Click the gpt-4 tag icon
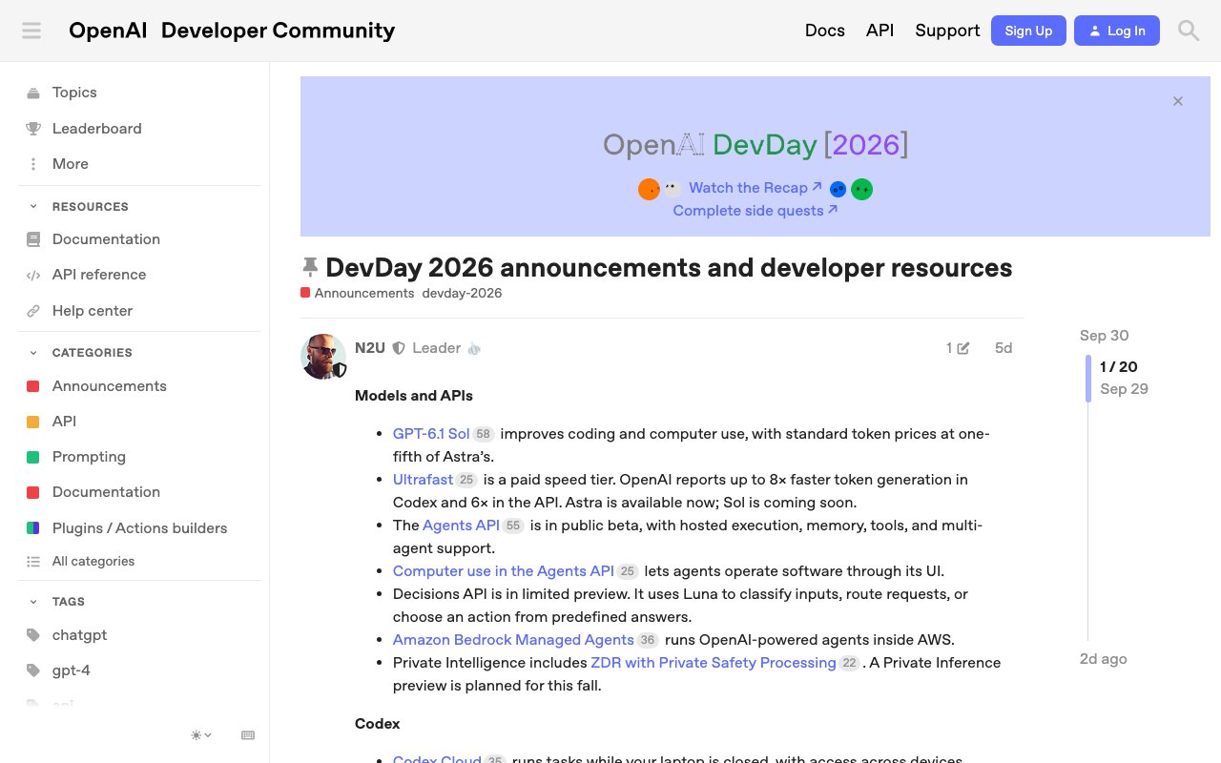This screenshot has height=763, width=1221. (x=33, y=670)
